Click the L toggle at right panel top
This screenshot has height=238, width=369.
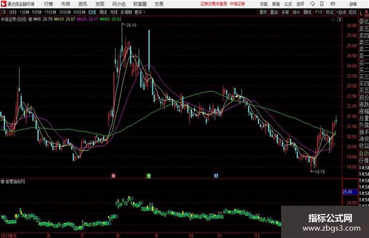click(x=362, y=13)
